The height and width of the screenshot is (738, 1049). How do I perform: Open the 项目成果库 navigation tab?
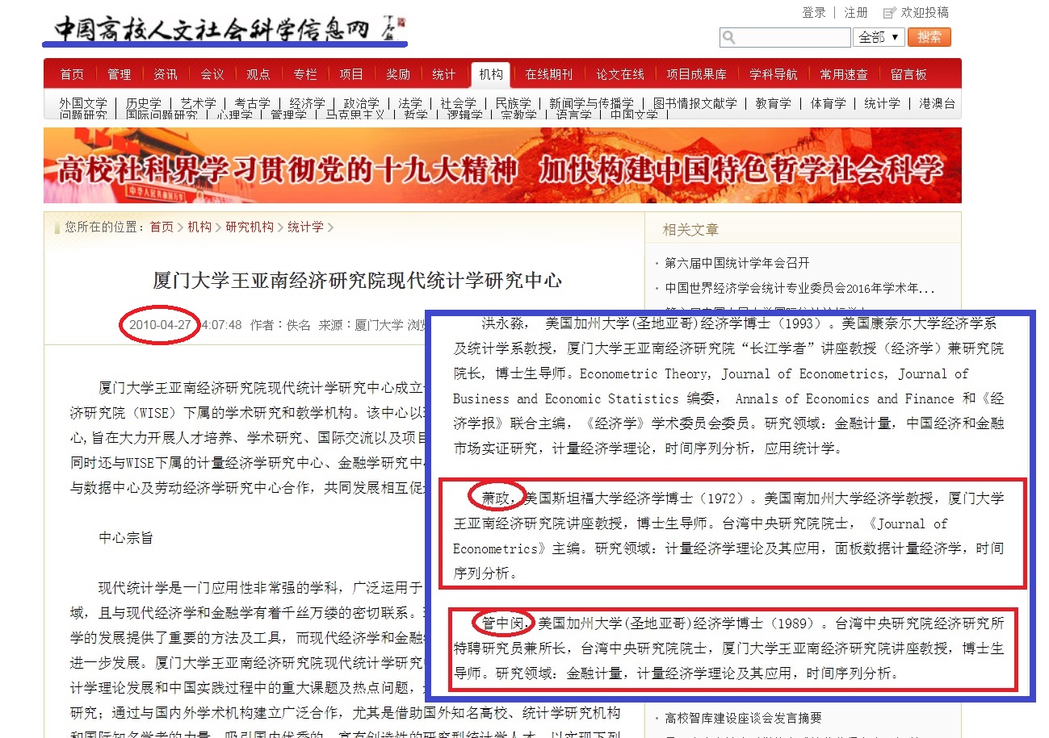[x=697, y=74]
